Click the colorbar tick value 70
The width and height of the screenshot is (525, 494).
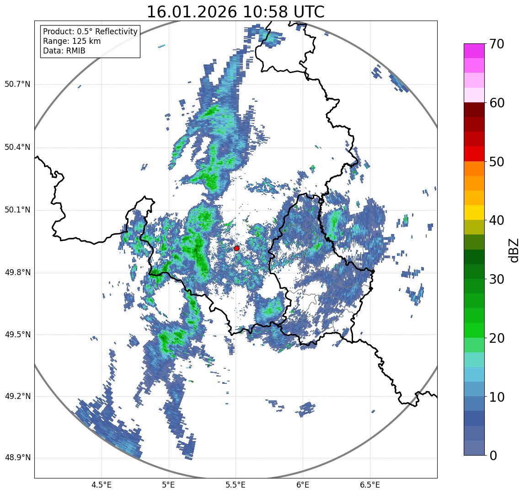click(497, 44)
